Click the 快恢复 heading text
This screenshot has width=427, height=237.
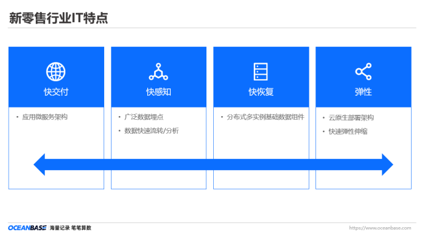[x=261, y=91]
